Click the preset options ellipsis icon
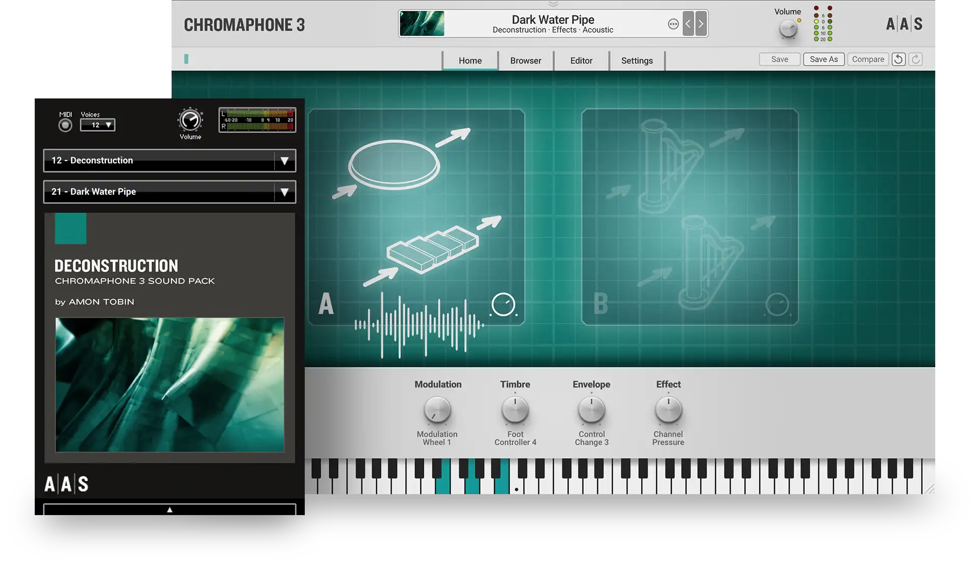 [673, 24]
